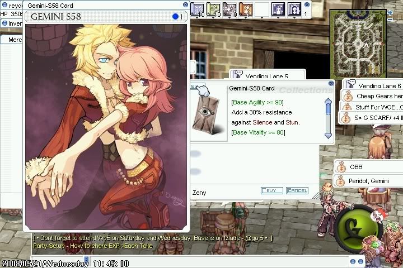
Task: Click the 'Add a 30% resistance' line
Action: [x=261, y=112]
